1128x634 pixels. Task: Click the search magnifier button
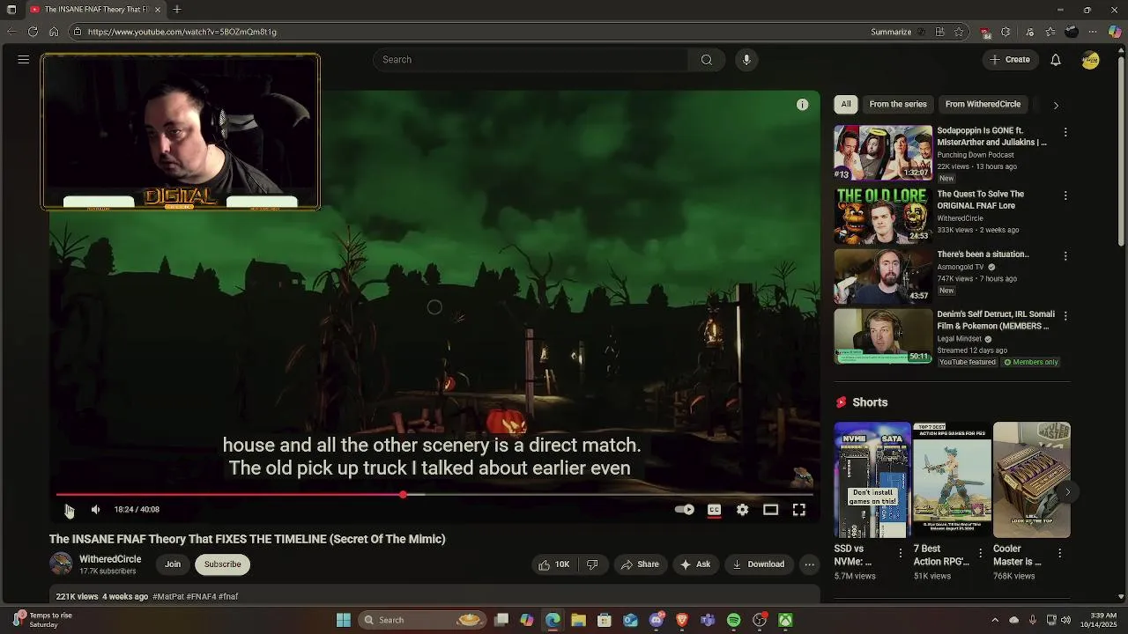(x=706, y=60)
